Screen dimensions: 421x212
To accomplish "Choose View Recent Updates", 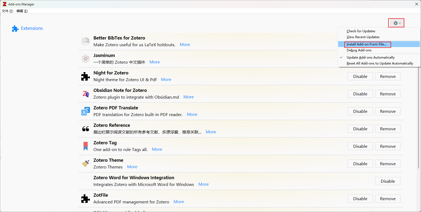I will tap(379, 37).
